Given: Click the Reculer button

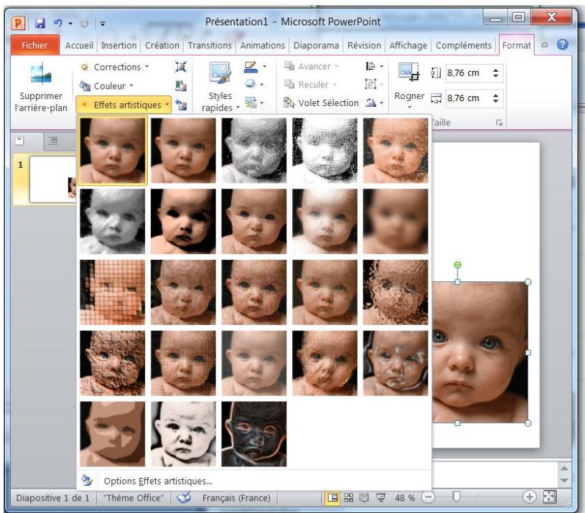Looking at the screenshot, I should point(310,85).
